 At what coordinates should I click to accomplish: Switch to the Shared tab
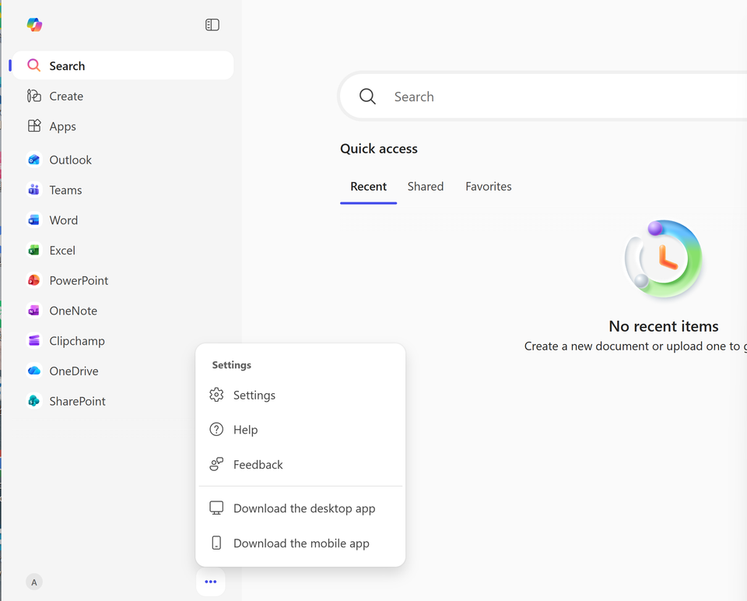tap(426, 187)
